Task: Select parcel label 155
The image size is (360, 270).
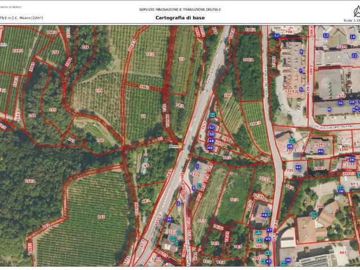Action: (x=52, y=110)
